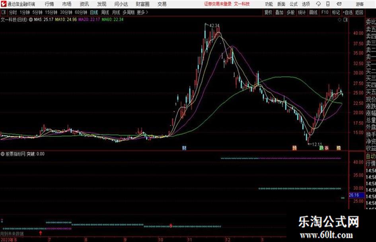Open the 财富圈 menu
The width and height of the screenshot is (376, 242).
tap(142, 4)
